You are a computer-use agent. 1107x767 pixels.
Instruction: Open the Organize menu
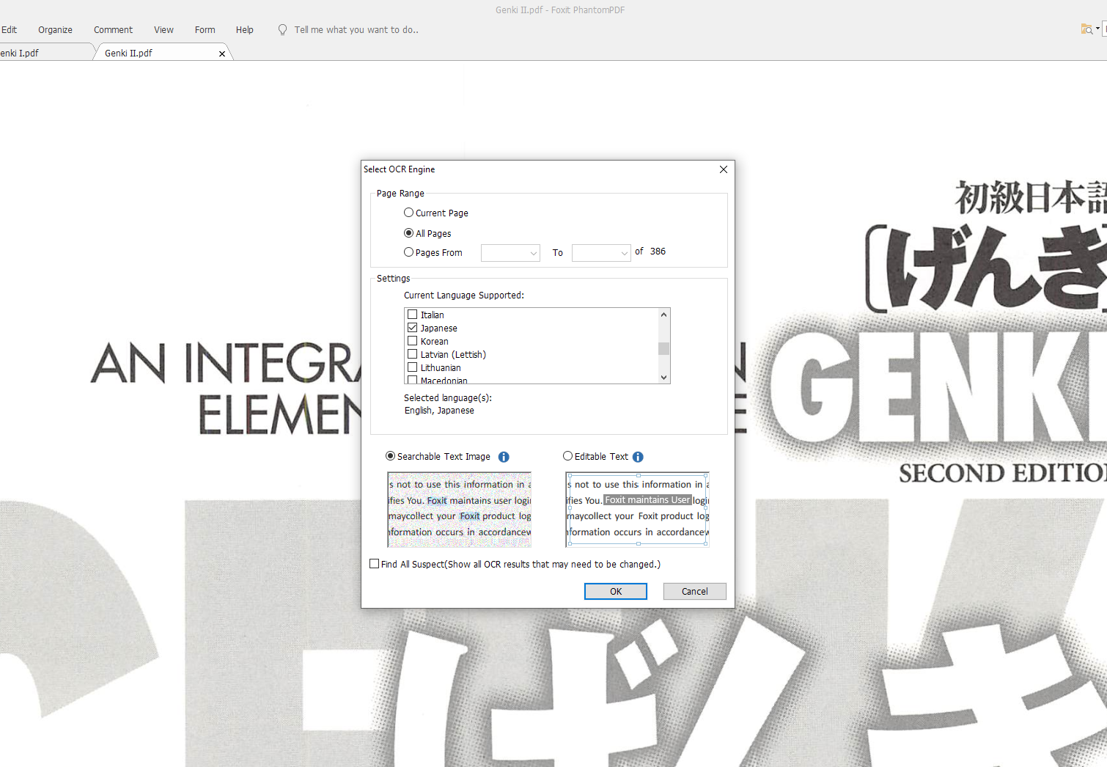55,30
